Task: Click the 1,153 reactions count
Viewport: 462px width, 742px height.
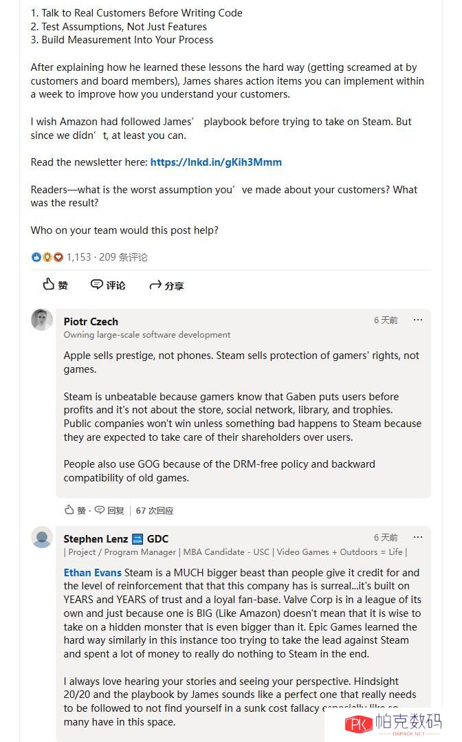Action: [78, 257]
